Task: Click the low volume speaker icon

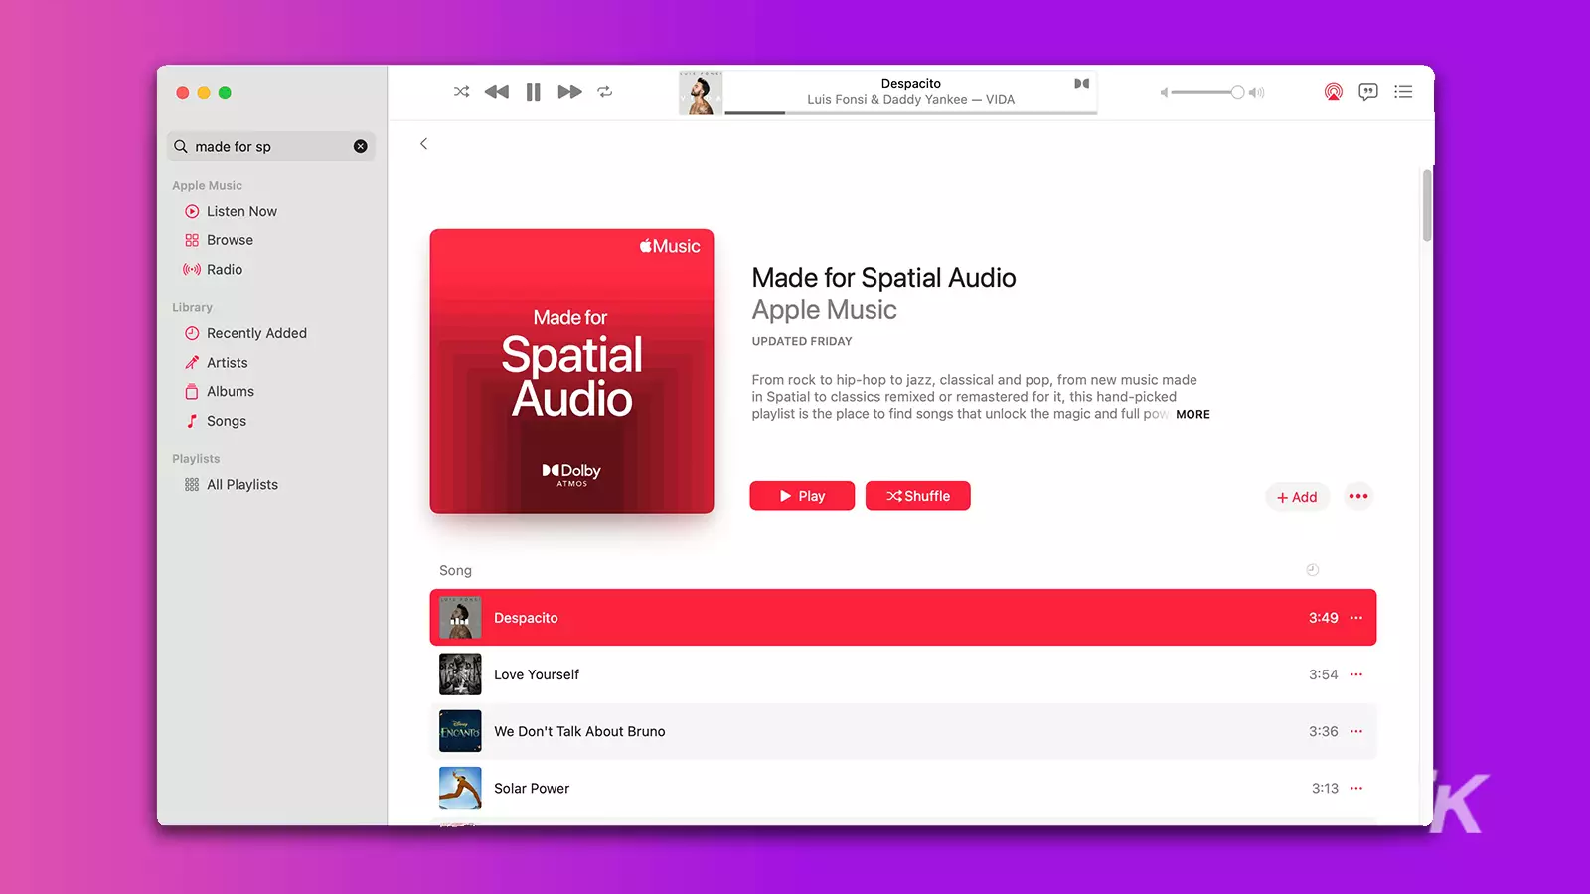Action: pyautogui.click(x=1164, y=92)
